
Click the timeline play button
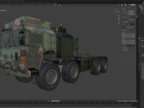click(56, 101)
